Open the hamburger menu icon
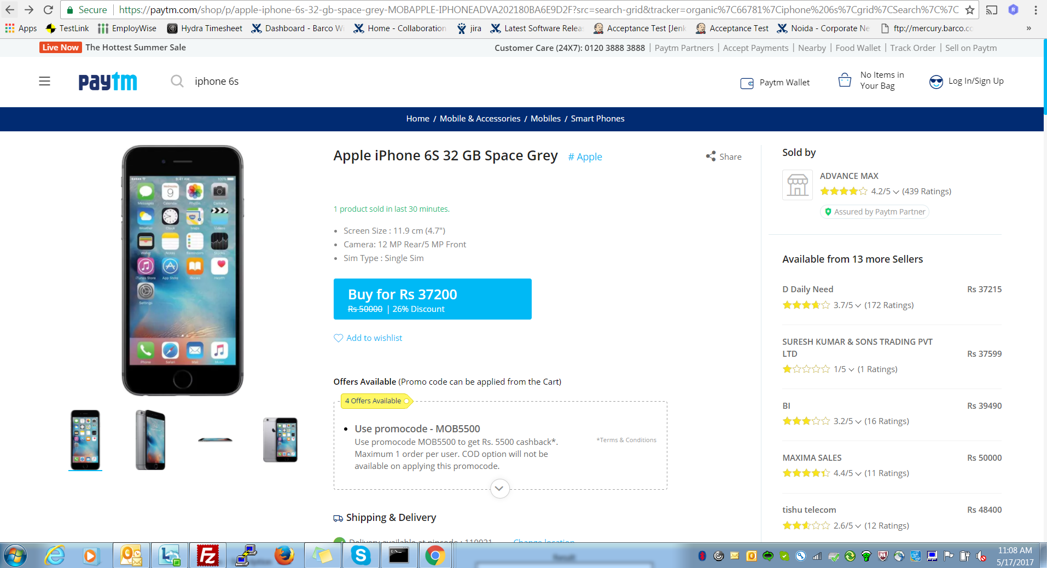This screenshot has height=568, width=1047. pyautogui.click(x=44, y=82)
